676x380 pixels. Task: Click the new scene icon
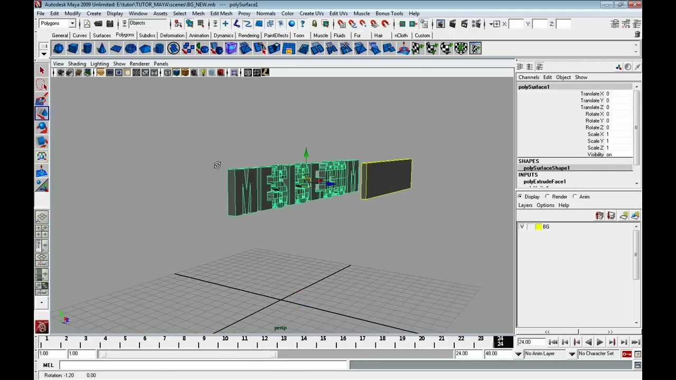coord(87,24)
